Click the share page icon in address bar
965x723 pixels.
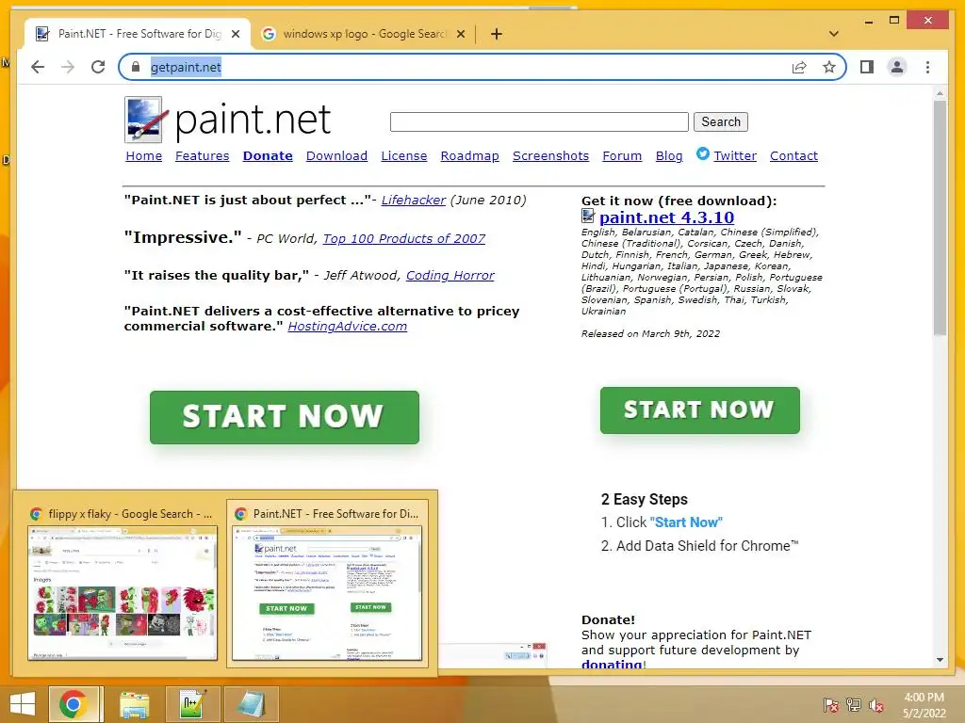pyautogui.click(x=799, y=67)
